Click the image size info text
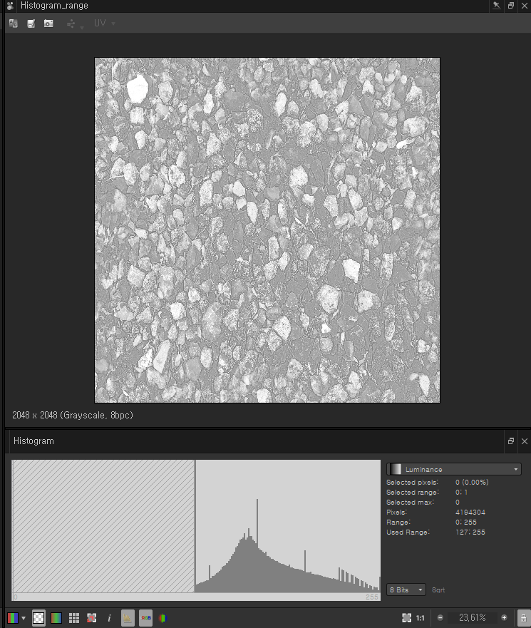The image size is (531, 628). tap(73, 415)
